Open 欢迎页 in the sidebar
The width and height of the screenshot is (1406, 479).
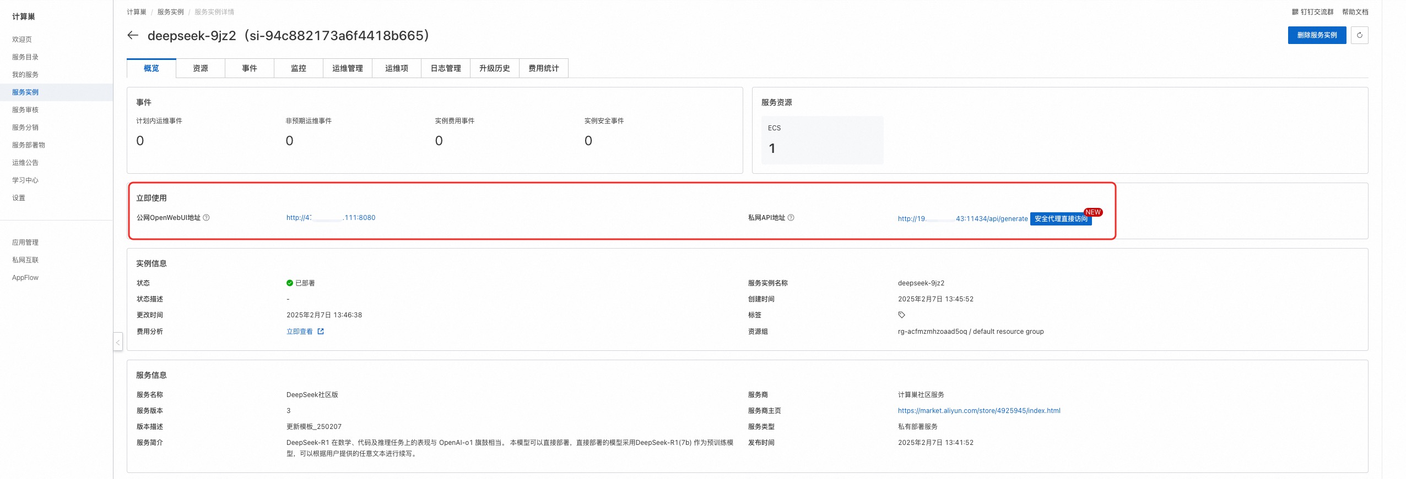point(22,40)
